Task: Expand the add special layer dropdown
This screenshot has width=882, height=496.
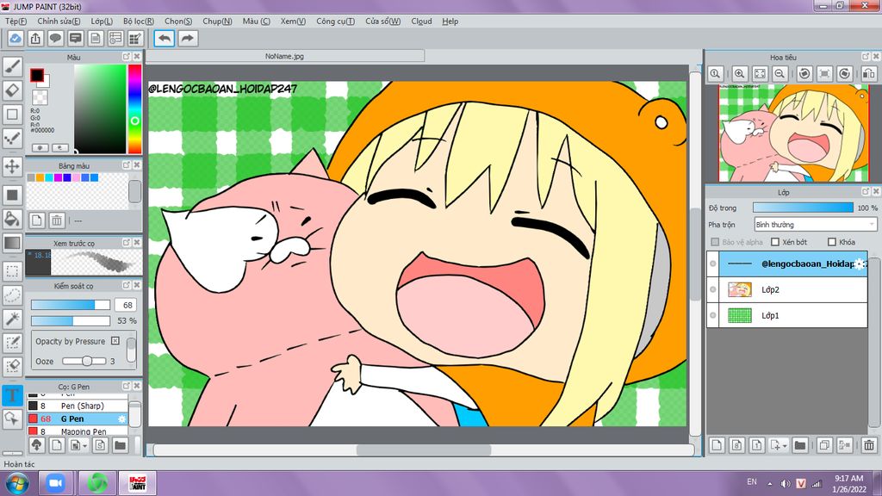Action: [786, 445]
